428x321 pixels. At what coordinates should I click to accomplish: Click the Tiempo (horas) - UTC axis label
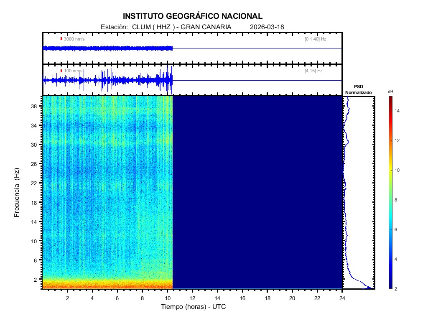(194, 307)
